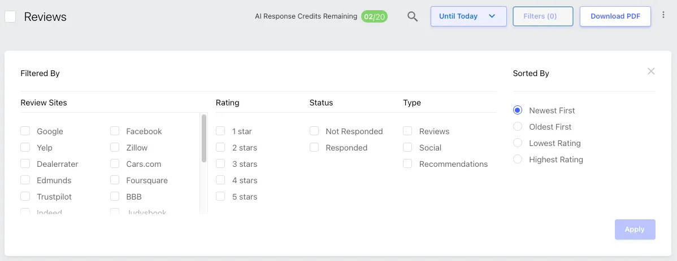Open the reviews search magnifier icon

(x=413, y=17)
